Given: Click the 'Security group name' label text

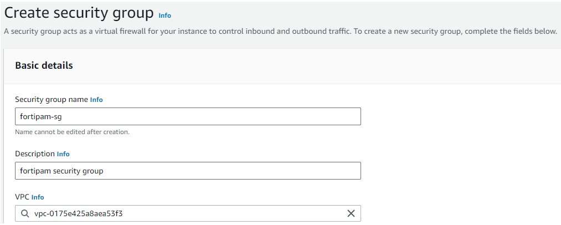Looking at the screenshot, I should (x=51, y=100).
